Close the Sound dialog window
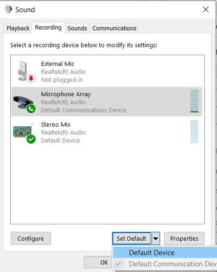Screen dimensions: 217x272 tap(206, 9)
